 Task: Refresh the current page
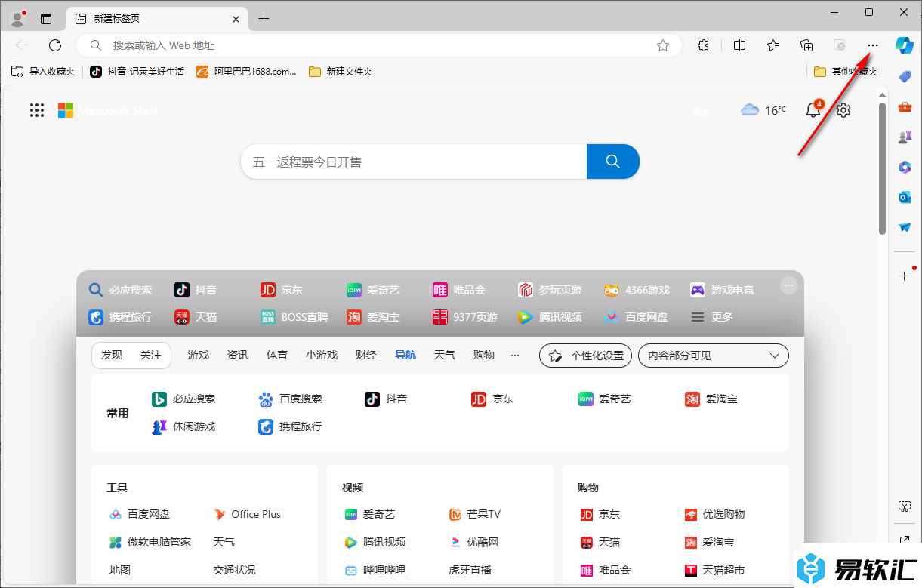click(55, 45)
